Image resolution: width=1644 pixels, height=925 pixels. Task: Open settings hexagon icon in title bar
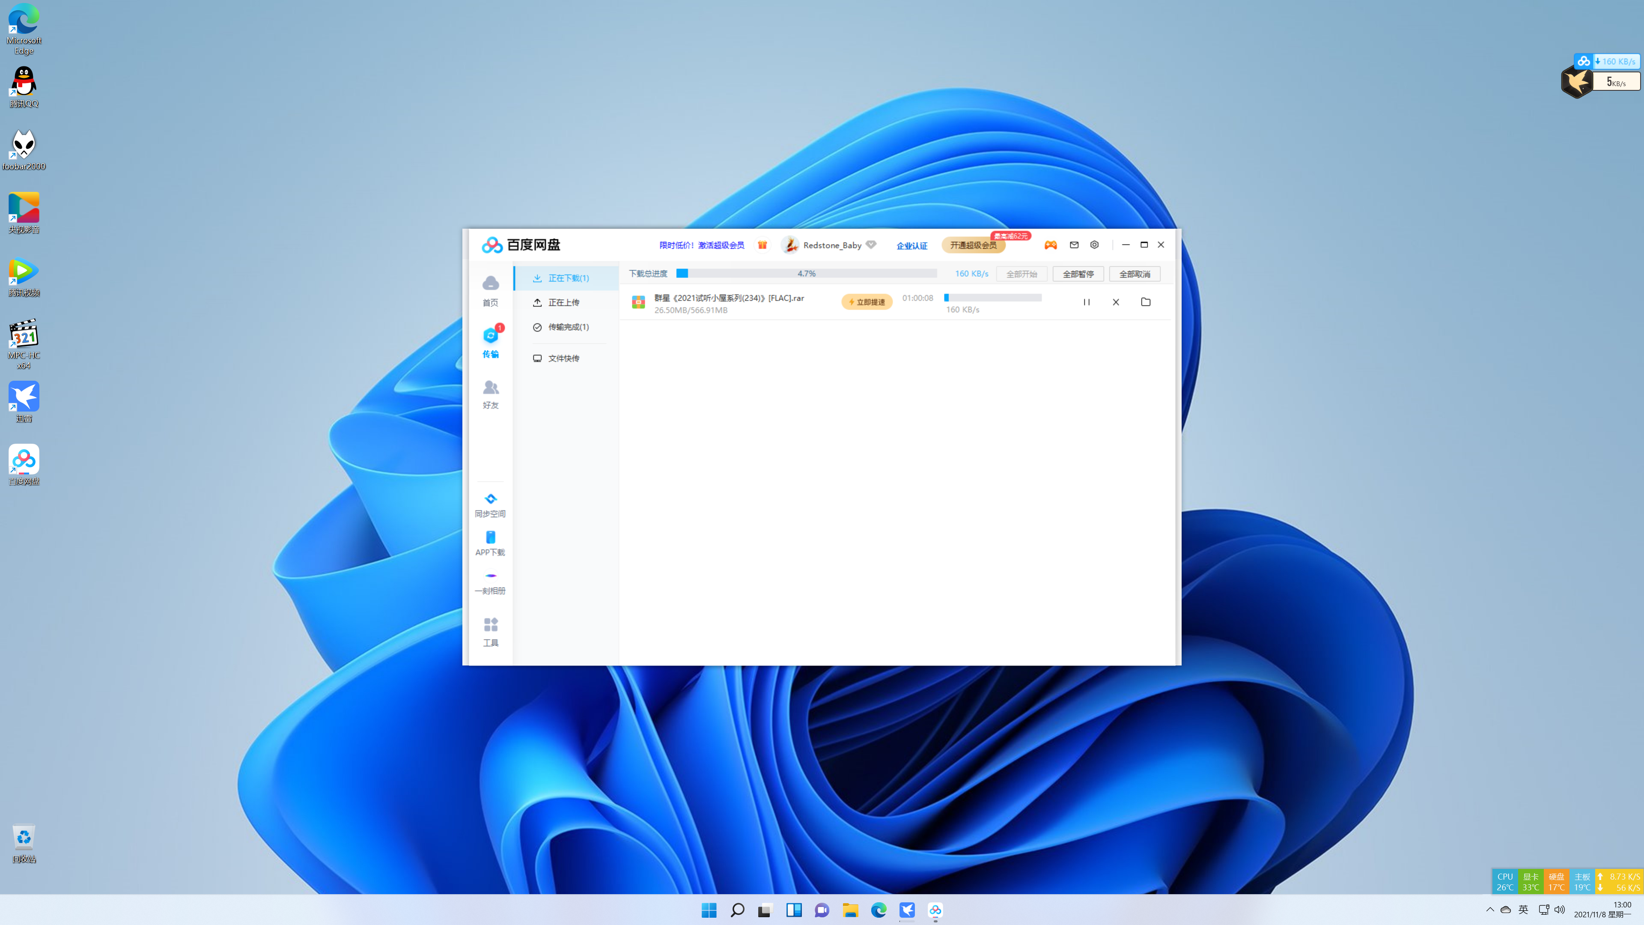click(1095, 245)
